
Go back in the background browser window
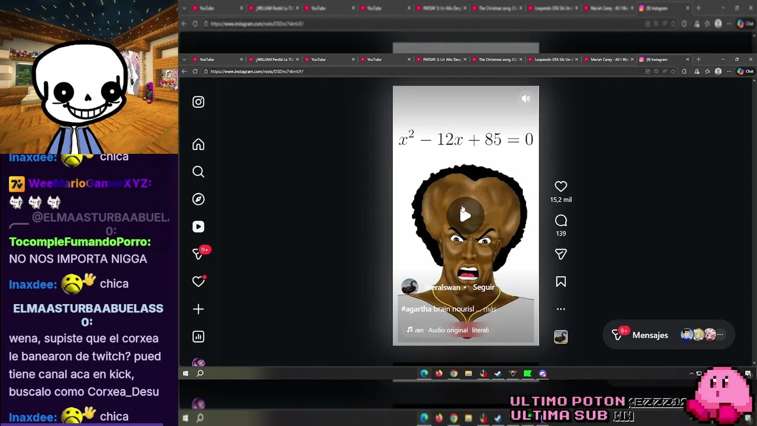click(x=184, y=24)
